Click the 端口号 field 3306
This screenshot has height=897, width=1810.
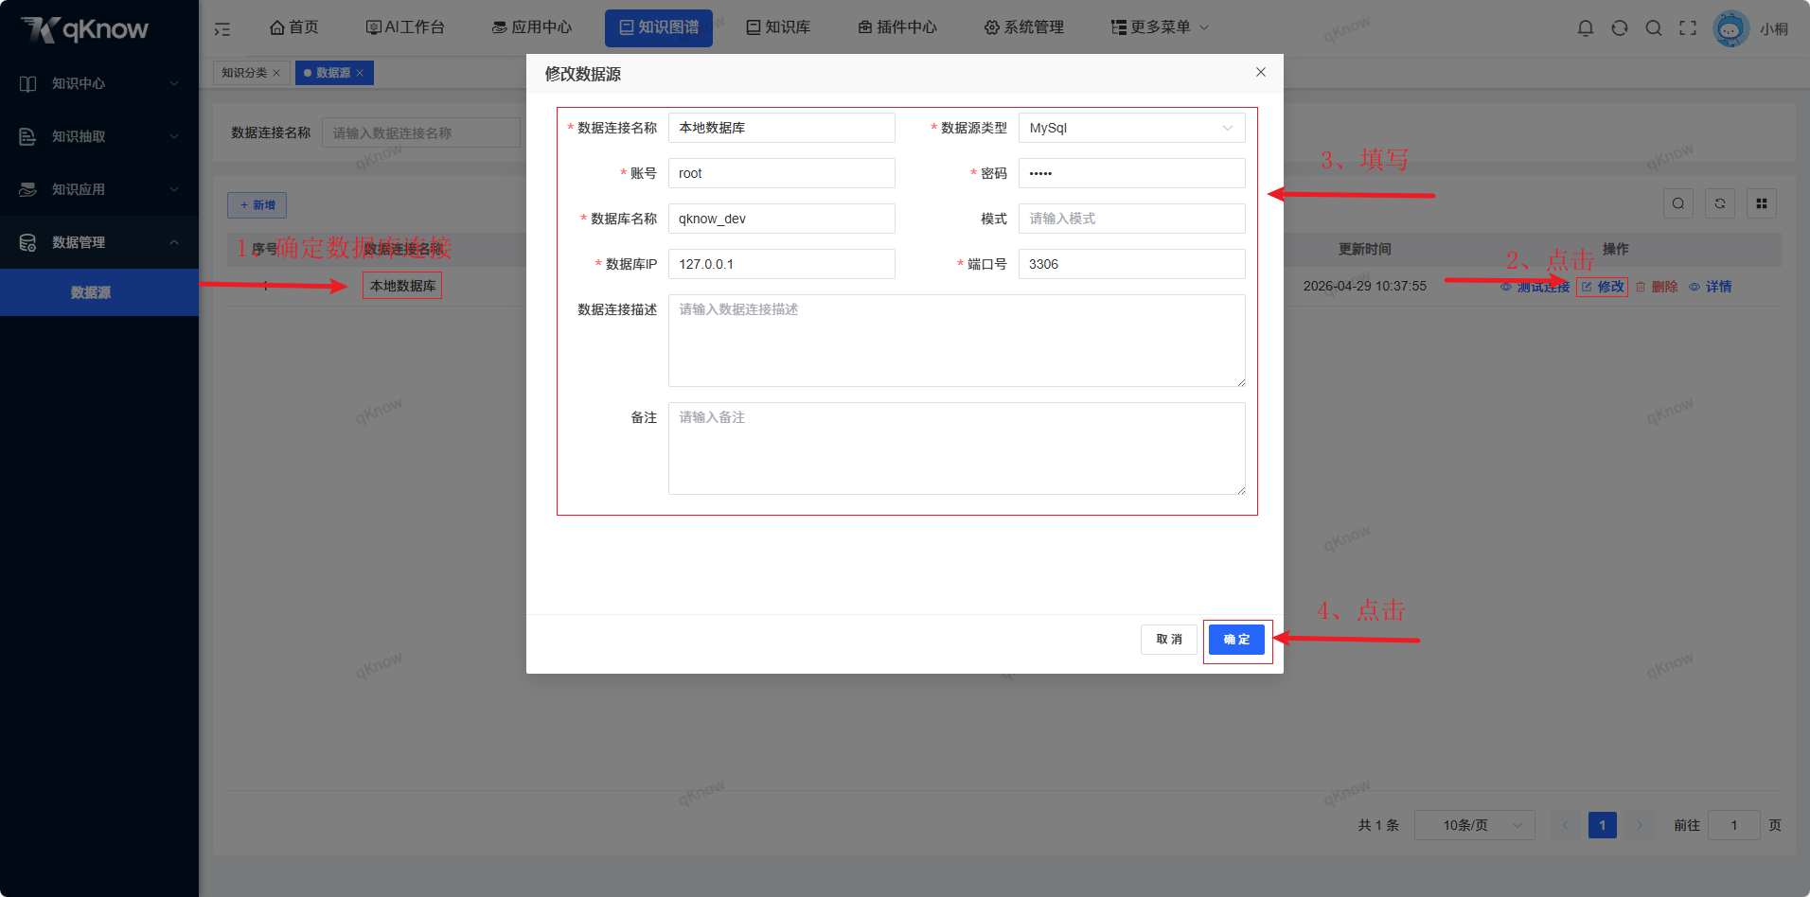(1131, 264)
